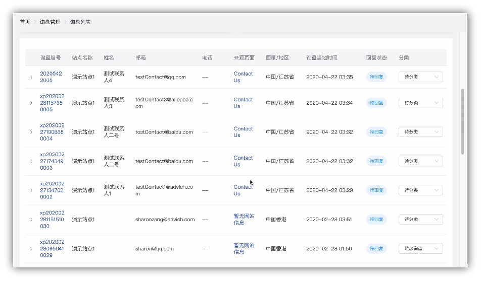Click the 分类 column header
This screenshot has width=482, height=281.
coord(404,57)
